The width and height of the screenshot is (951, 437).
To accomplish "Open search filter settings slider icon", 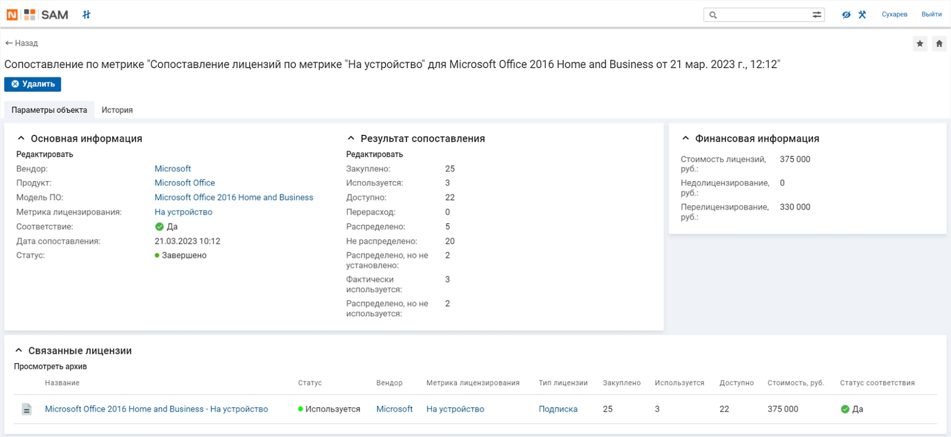I will coord(817,15).
